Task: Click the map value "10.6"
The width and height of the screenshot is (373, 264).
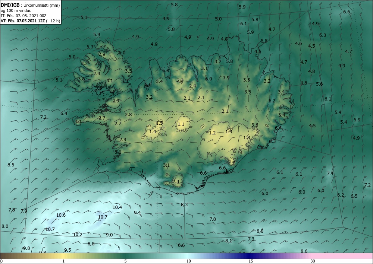Action: [x=61, y=215]
